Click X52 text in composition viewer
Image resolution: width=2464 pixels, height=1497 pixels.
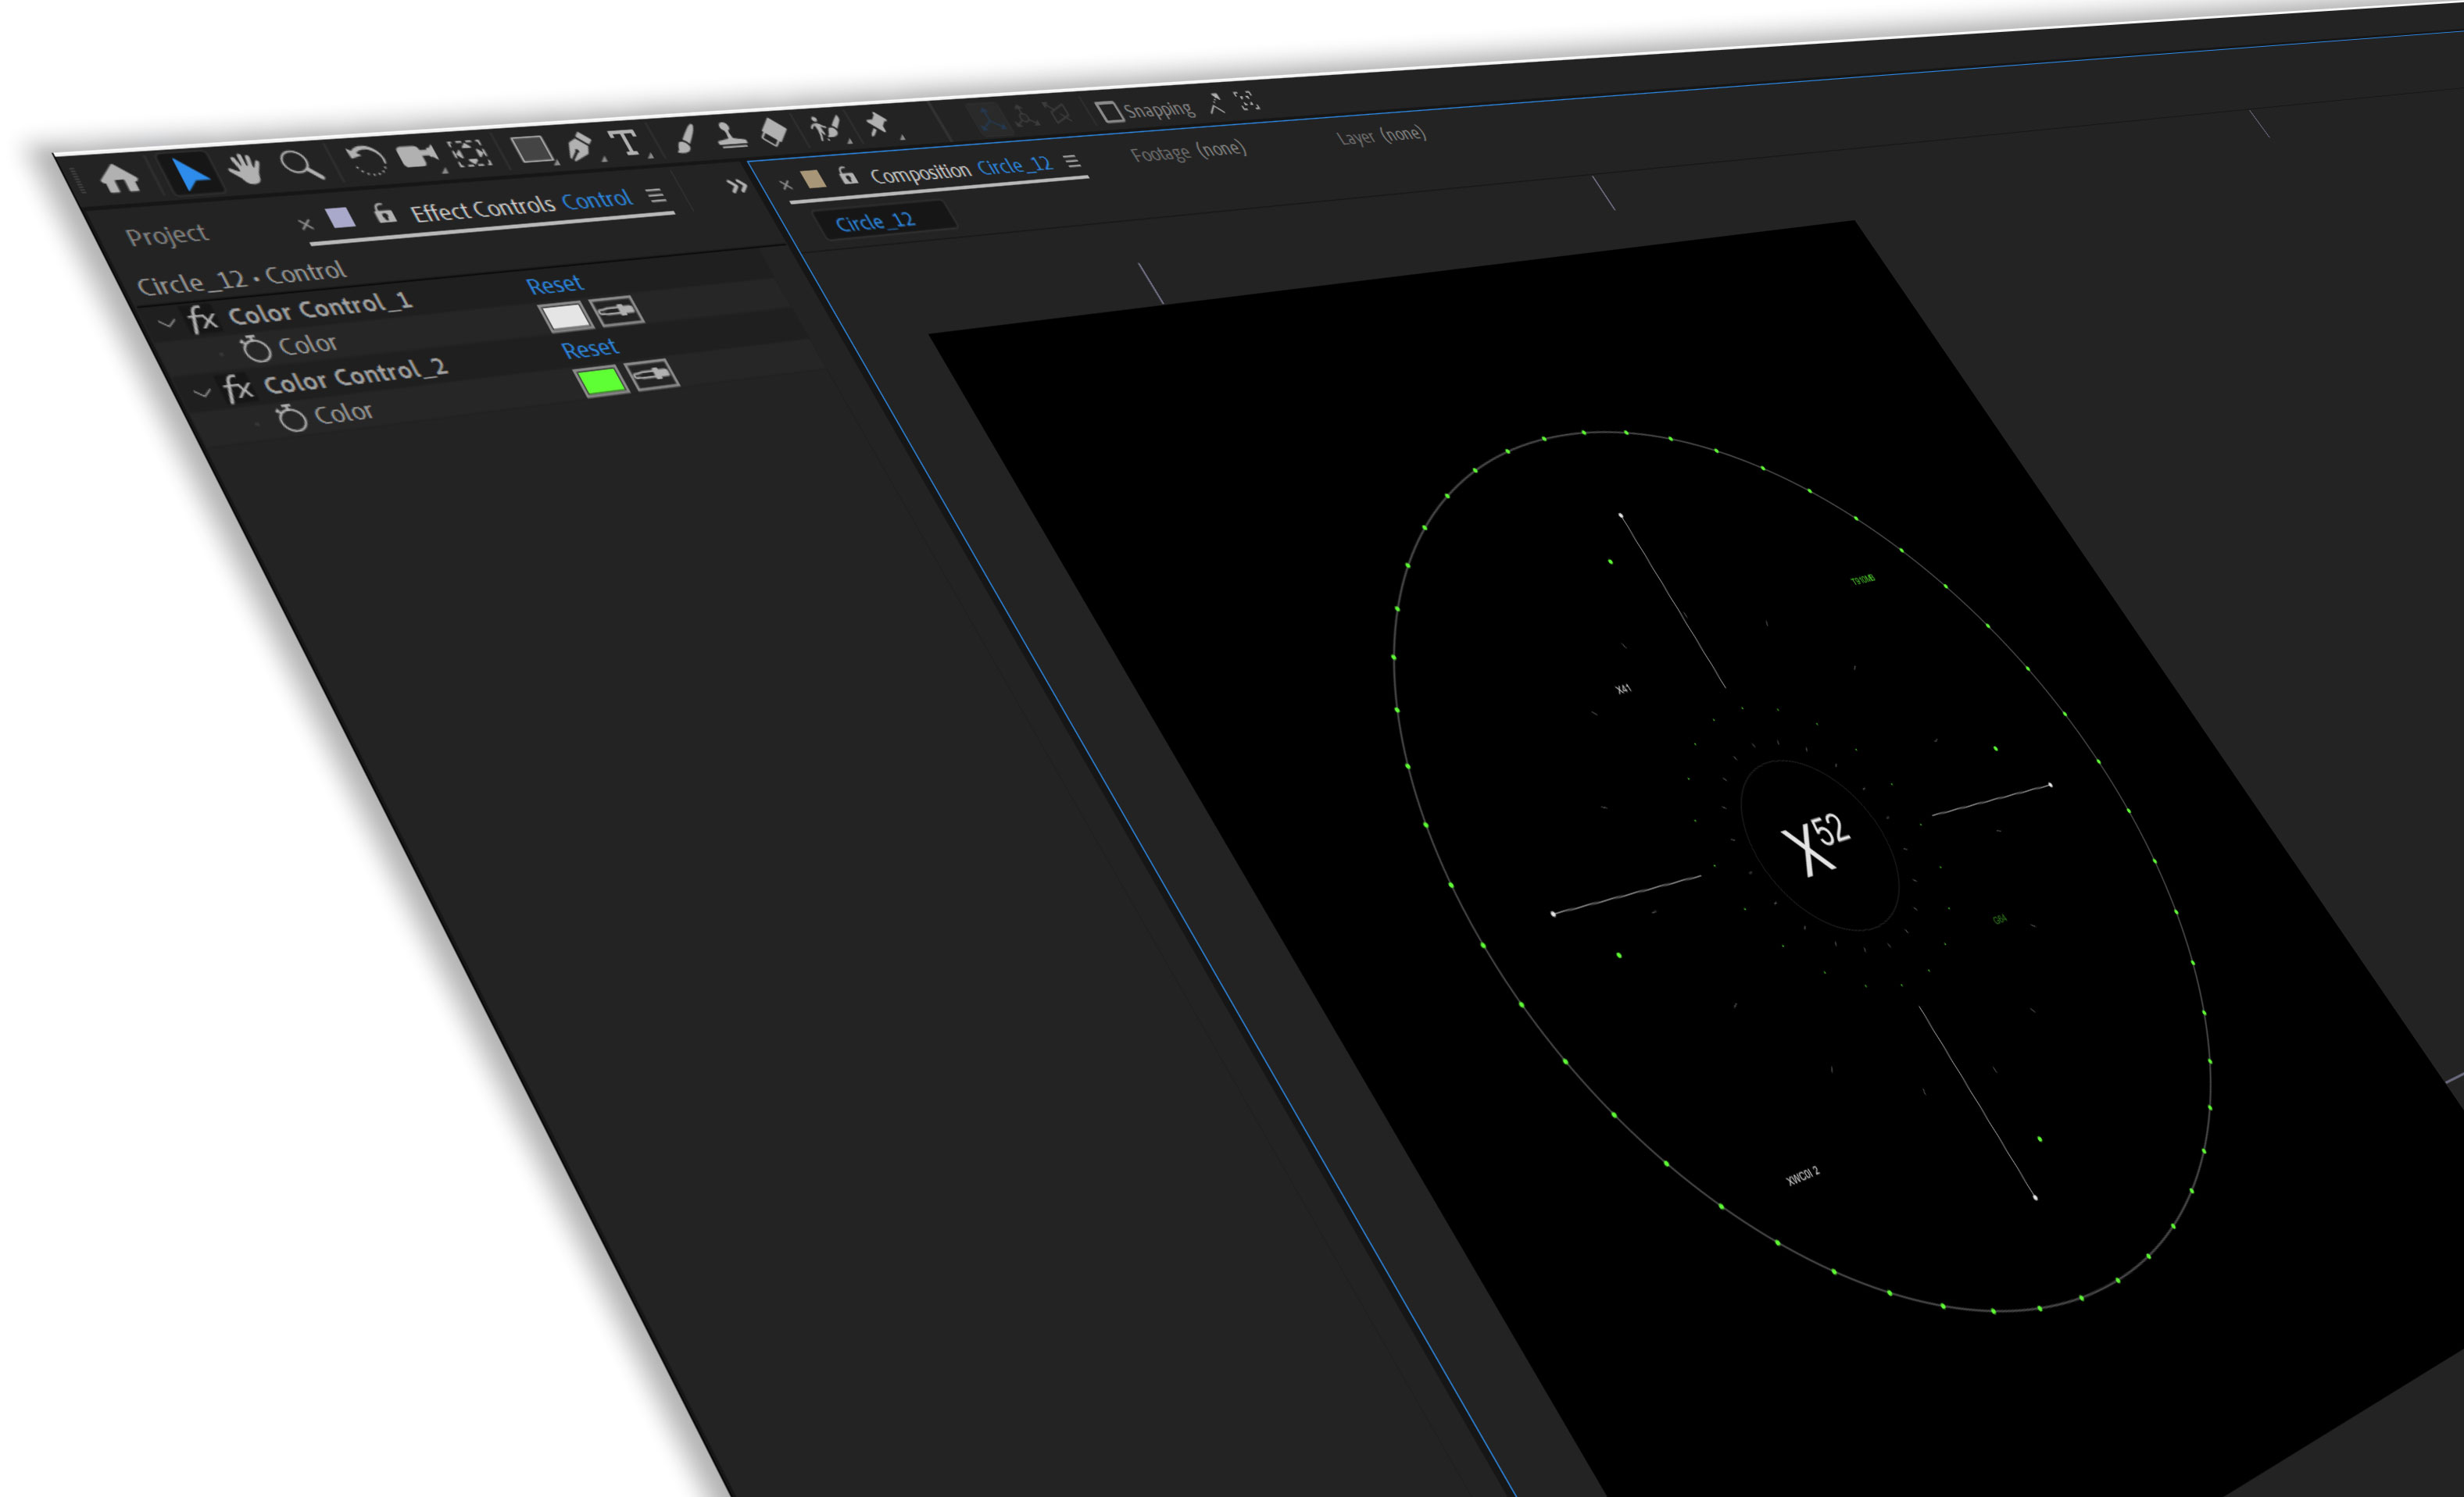(1815, 844)
